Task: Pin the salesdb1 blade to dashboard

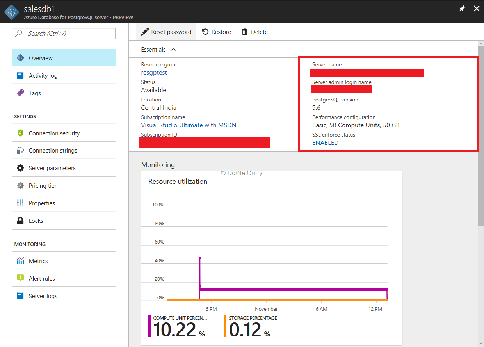Action: tap(462, 9)
